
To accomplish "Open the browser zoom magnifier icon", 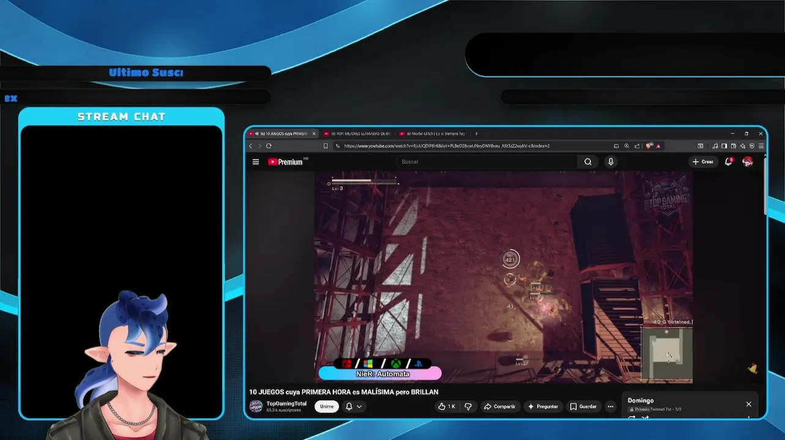I will point(627,146).
